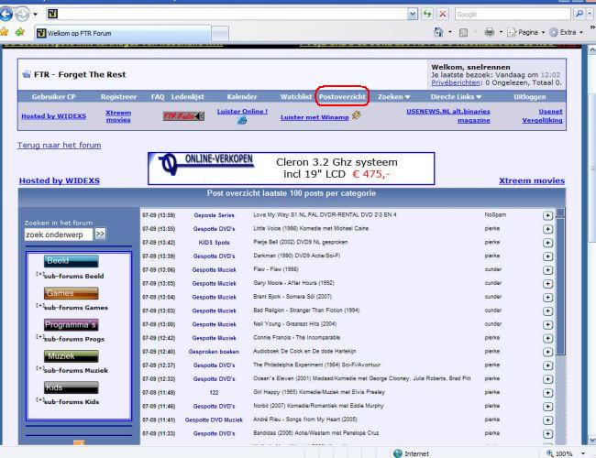Click the RSS feeds icon
The image size is (596, 458).
pyautogui.click(x=463, y=33)
